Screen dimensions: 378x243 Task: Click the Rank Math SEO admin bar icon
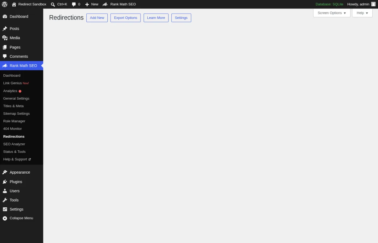pos(105,4)
